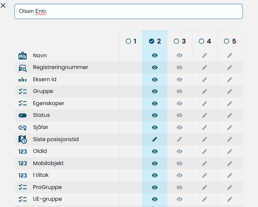Click the Registreringnummer car search icon
The width and height of the screenshot is (258, 207).
click(x=22, y=68)
